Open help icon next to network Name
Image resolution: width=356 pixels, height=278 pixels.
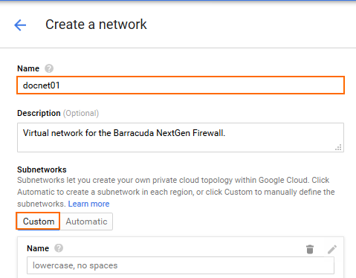tap(49, 68)
